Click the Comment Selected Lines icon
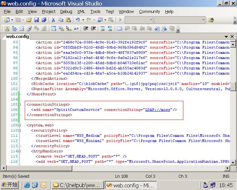 103,29
